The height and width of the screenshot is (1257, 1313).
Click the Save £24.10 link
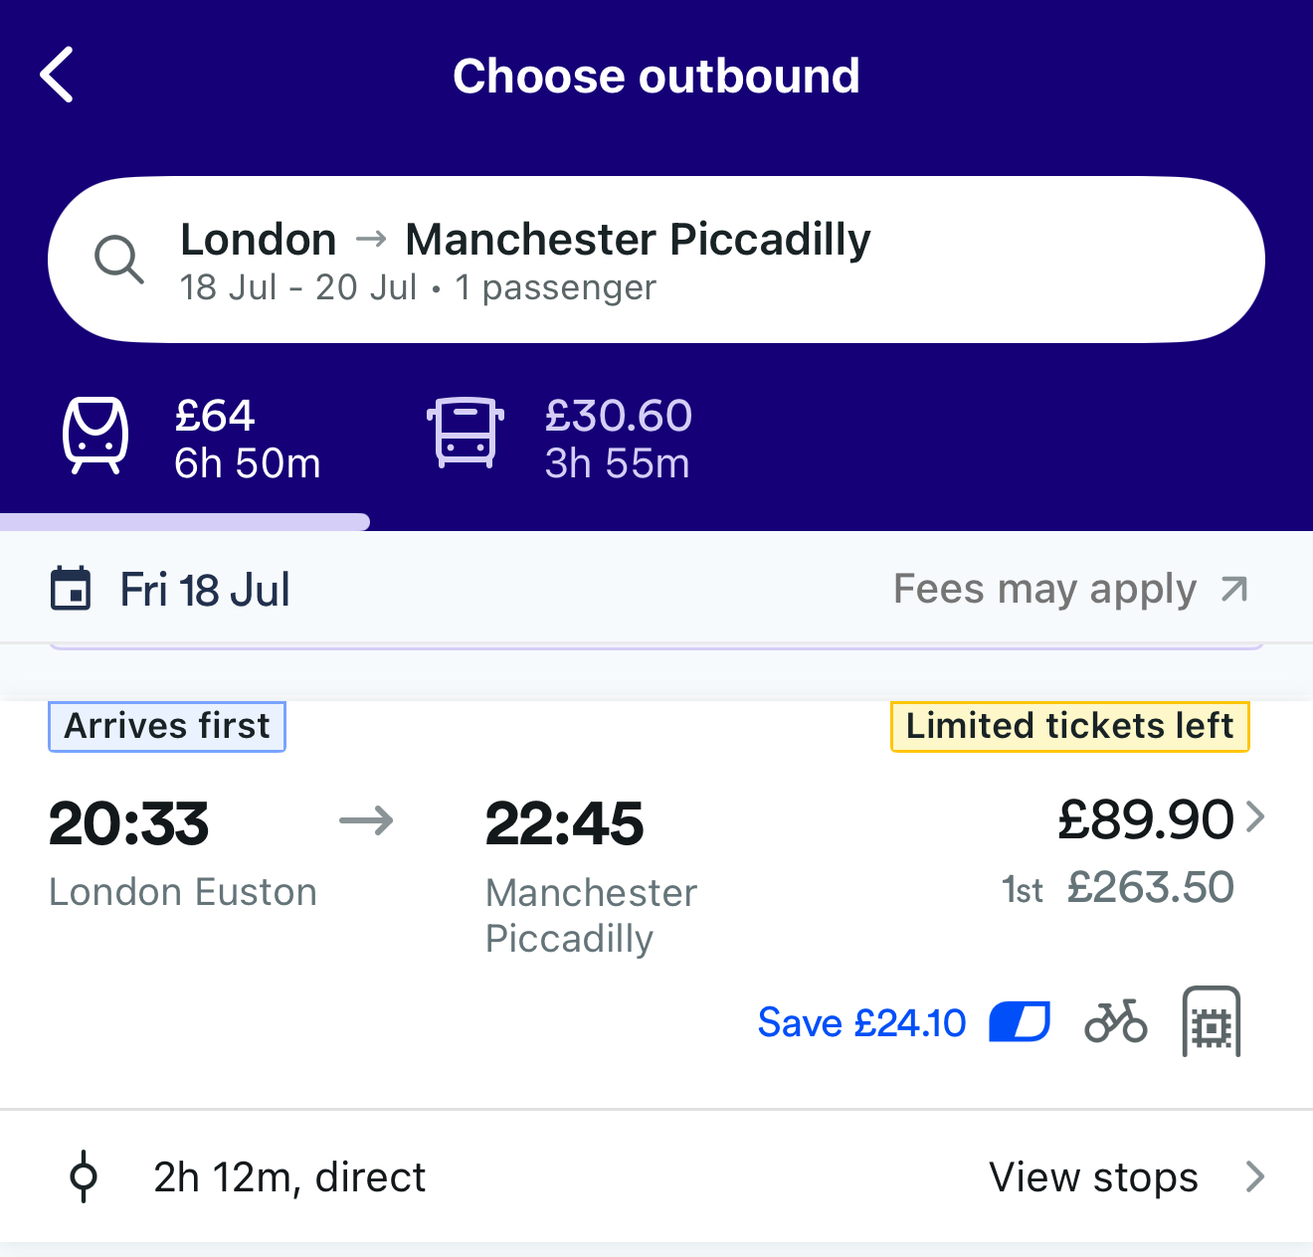point(861,1022)
